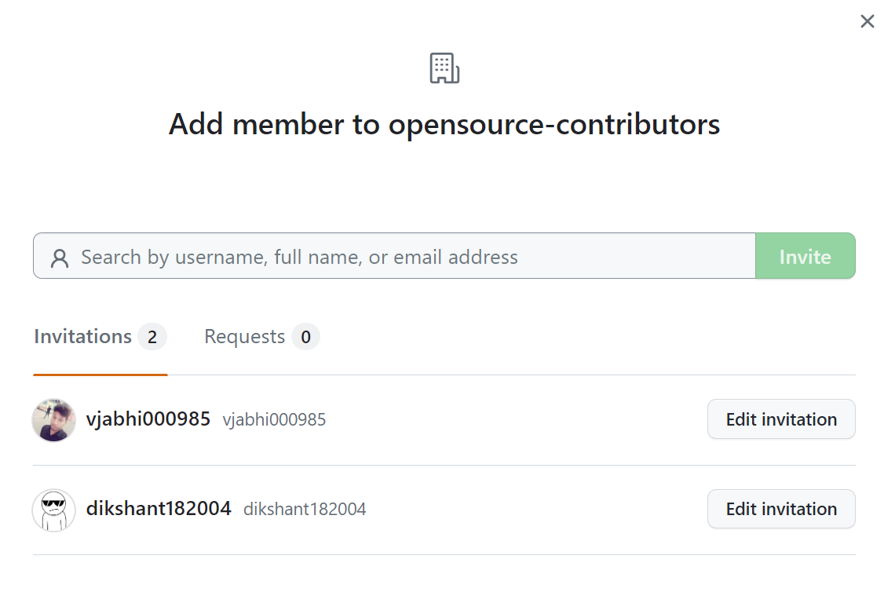
Task: Click 'opensource-contributors' in the dialog title
Action: [554, 124]
